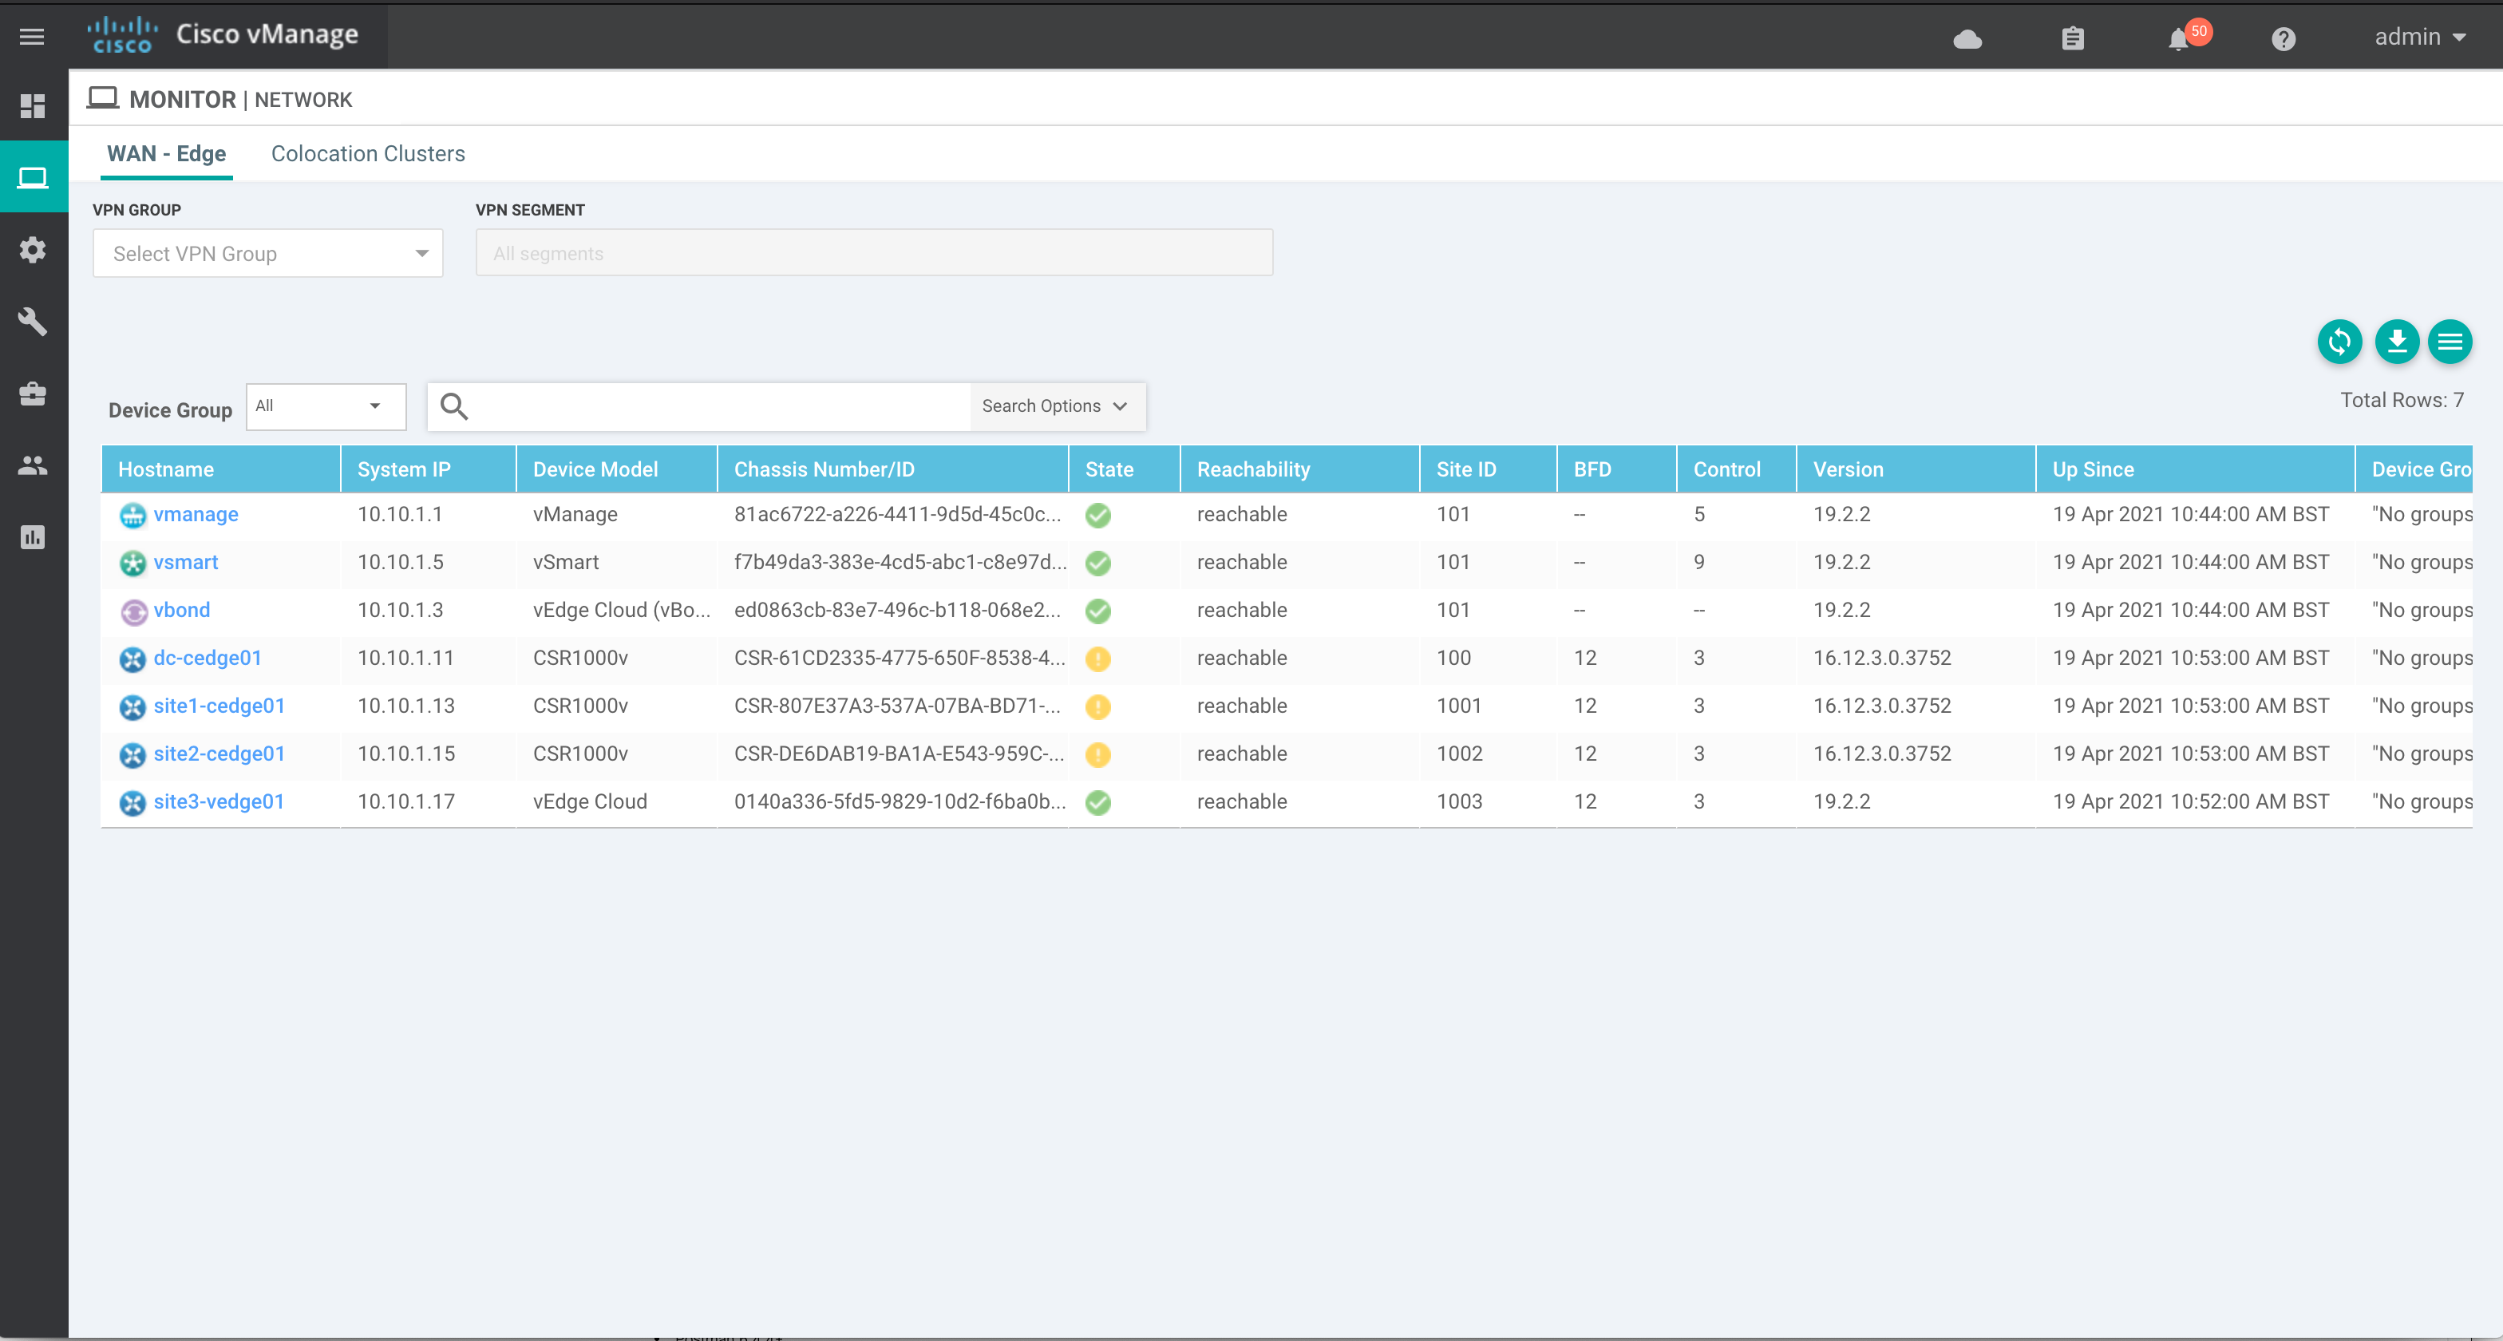Open the hamburger navigation menu
Viewport: 2503px width, 1341px height.
pos(32,37)
